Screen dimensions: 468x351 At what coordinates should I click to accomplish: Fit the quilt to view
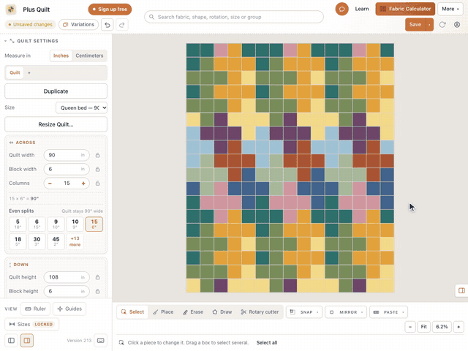[424, 327]
